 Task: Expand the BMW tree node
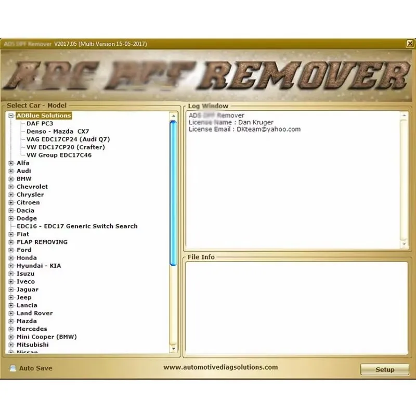click(11, 179)
